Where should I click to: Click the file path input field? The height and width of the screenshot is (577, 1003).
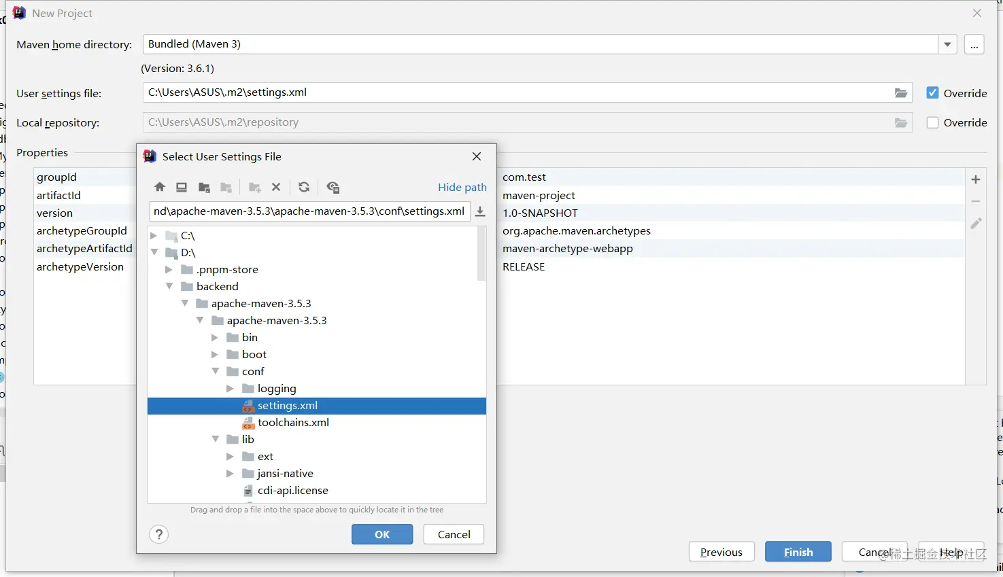(309, 211)
